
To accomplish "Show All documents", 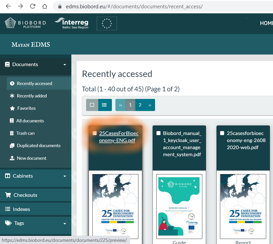I will point(30,121).
